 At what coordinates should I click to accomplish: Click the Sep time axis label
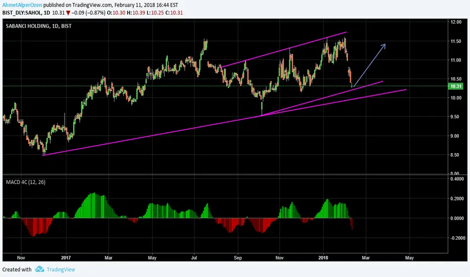click(x=238, y=257)
